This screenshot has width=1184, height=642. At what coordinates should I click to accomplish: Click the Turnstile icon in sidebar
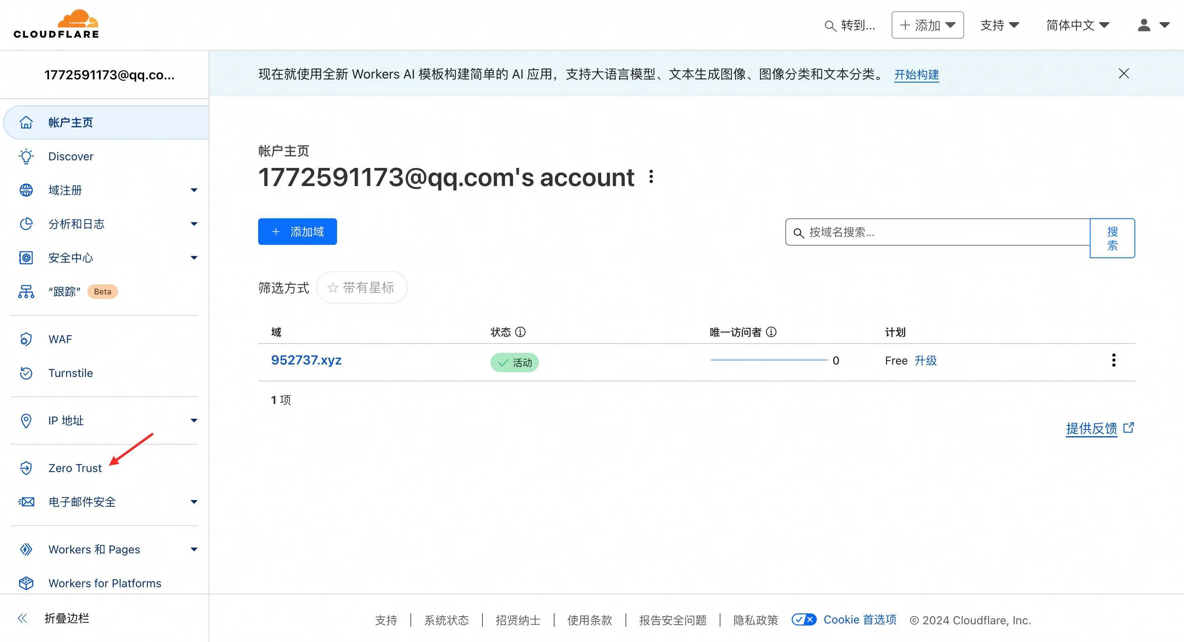pos(26,373)
